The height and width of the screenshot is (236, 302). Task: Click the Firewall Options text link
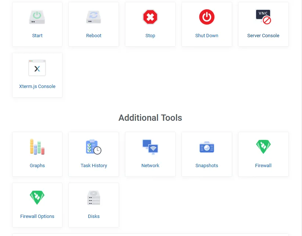[37, 216]
